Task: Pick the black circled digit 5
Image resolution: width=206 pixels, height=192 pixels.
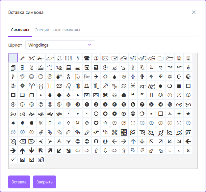Action: click(123, 104)
